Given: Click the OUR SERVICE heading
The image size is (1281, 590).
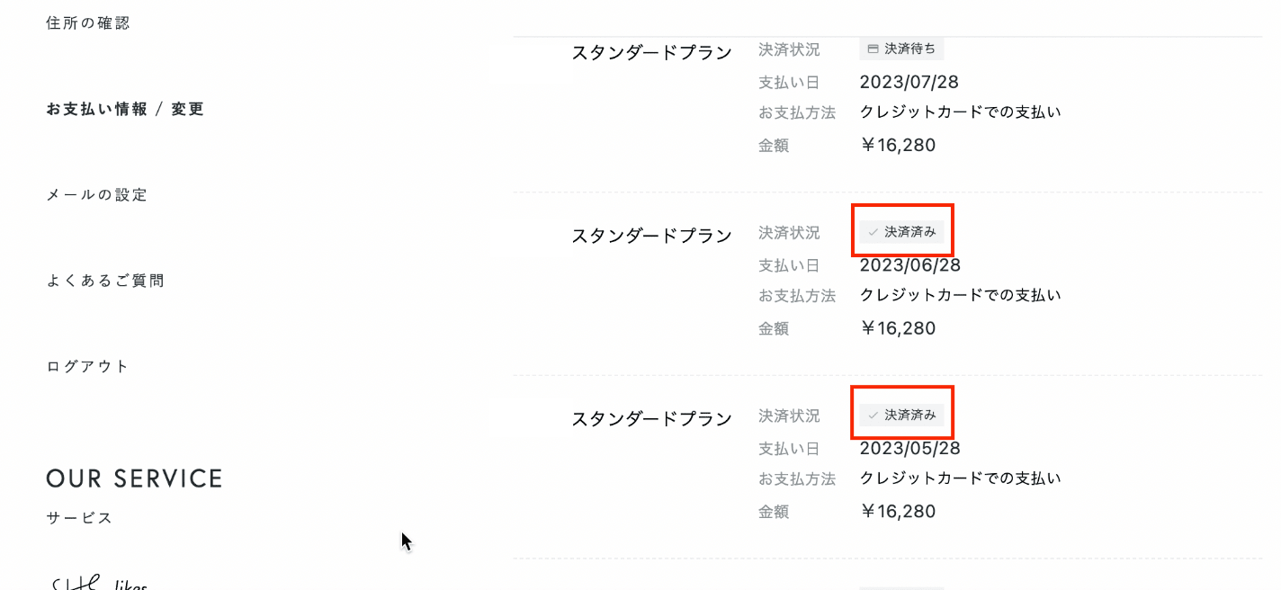Looking at the screenshot, I should (x=134, y=478).
